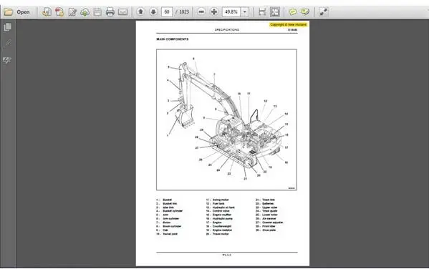Click the highlighted Copyright New Holland text
Viewport: 429px width, 269px height.
click(289, 24)
